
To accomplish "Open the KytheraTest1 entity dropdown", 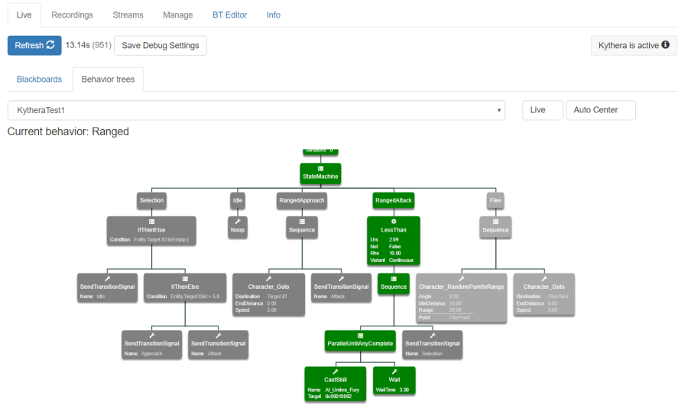I will 256,110.
